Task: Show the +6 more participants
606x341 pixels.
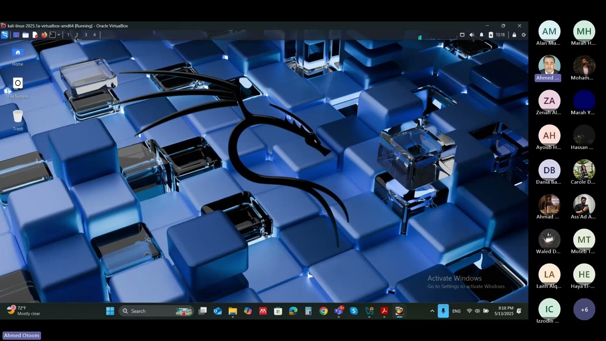Action: (x=584, y=310)
